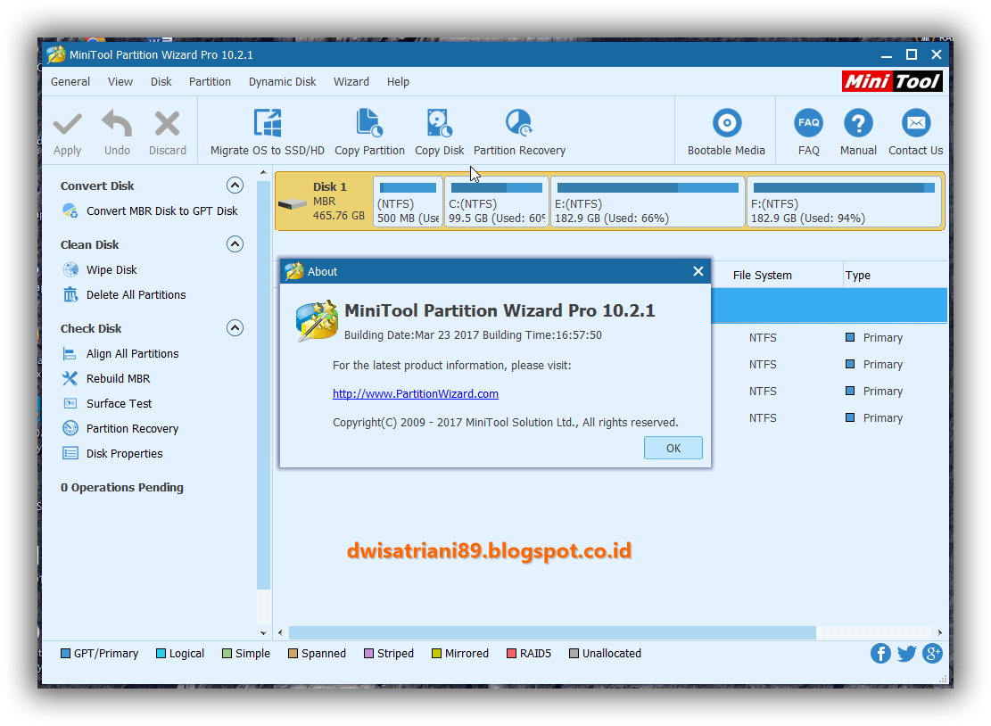Open the FAQ toolbar icon
Screen dimensions: 991x726
[808, 122]
